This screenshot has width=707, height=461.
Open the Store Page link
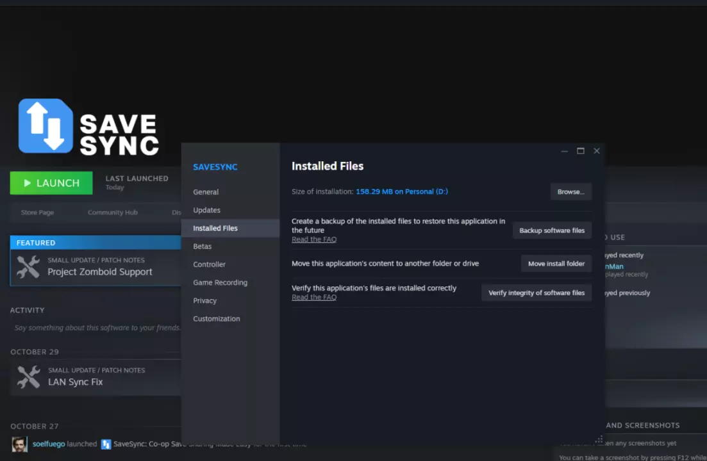click(37, 213)
